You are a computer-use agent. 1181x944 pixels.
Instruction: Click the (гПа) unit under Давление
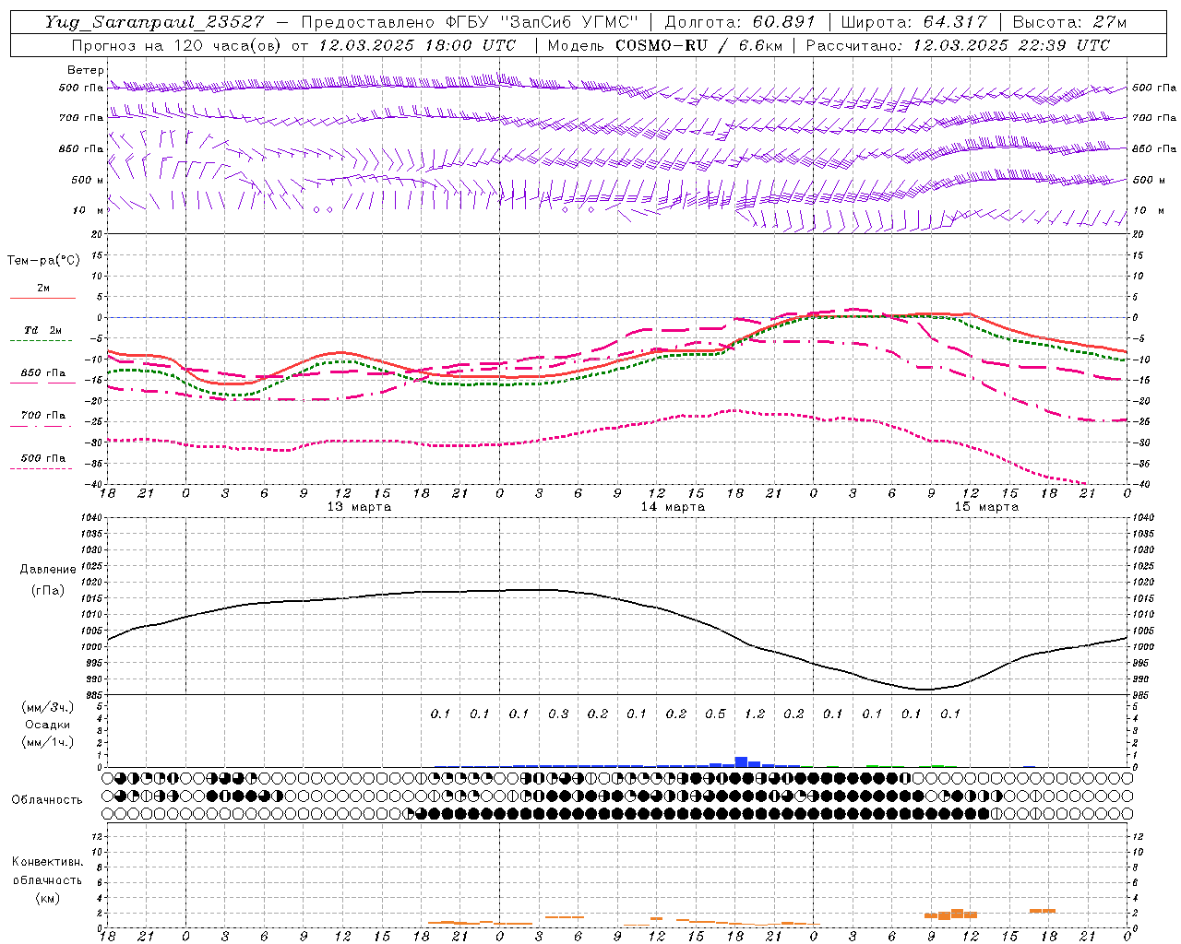(48, 590)
